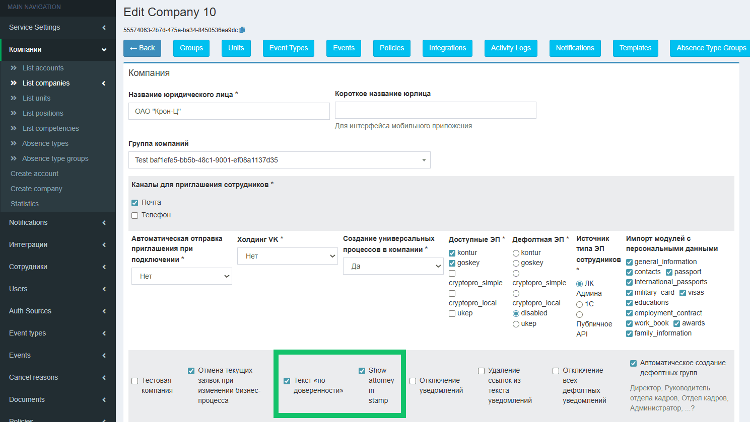Click the short legal entity name field

(435, 110)
